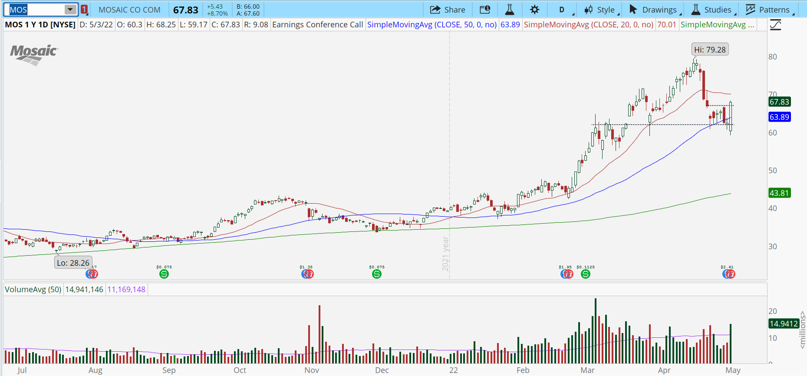Click the curve icon right of the study labels
Viewport: 807px width, 376px height.
click(775, 25)
